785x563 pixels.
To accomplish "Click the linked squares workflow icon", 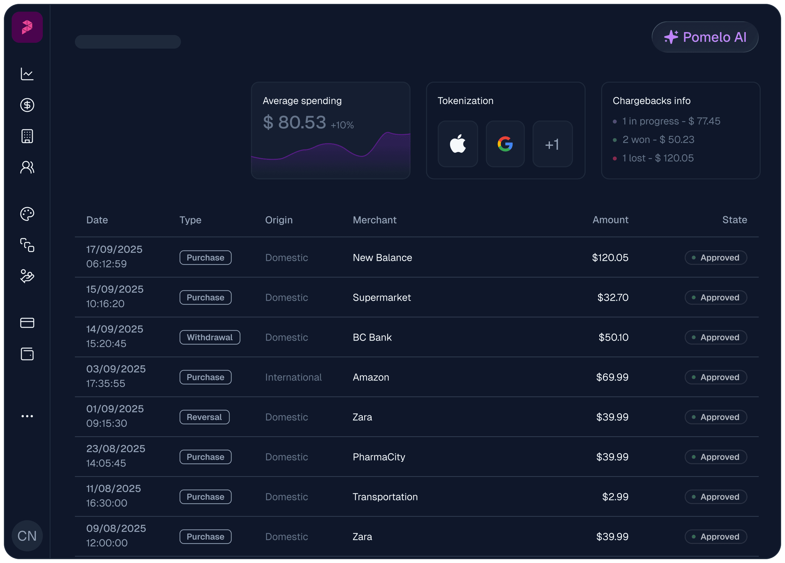I will [27, 245].
